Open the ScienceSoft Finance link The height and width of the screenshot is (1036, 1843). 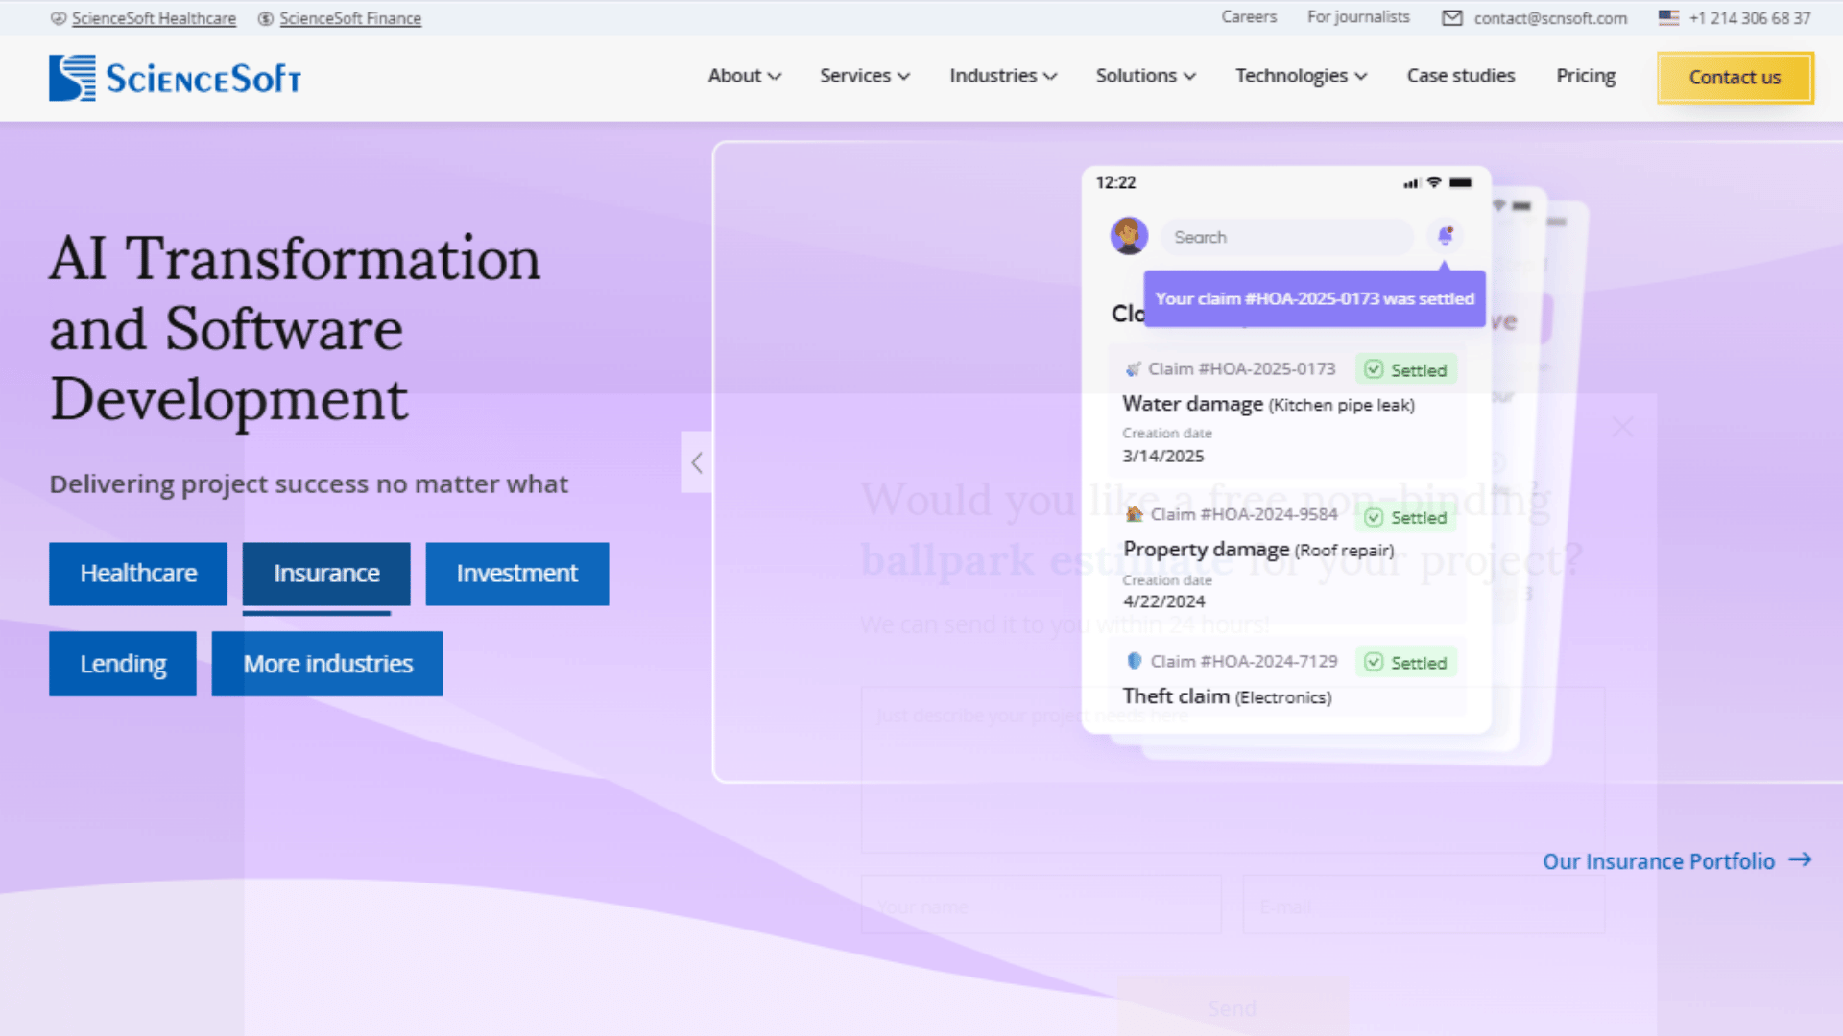click(x=350, y=18)
